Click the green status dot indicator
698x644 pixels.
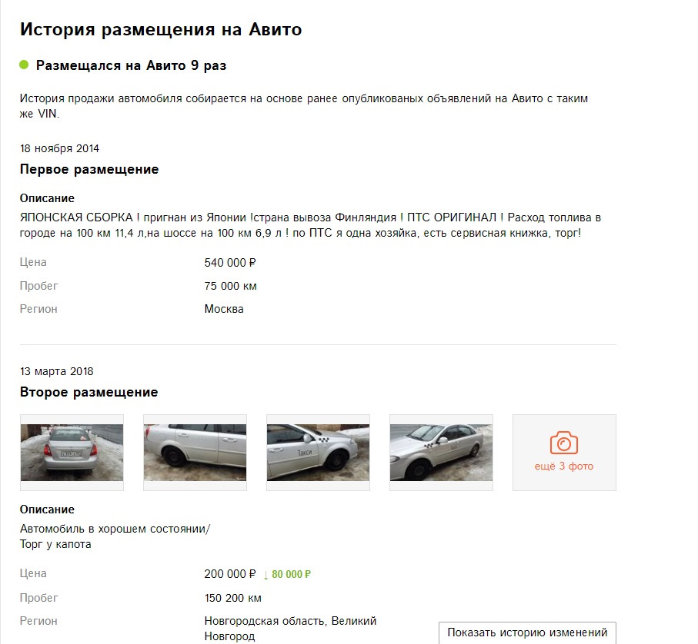(25, 65)
